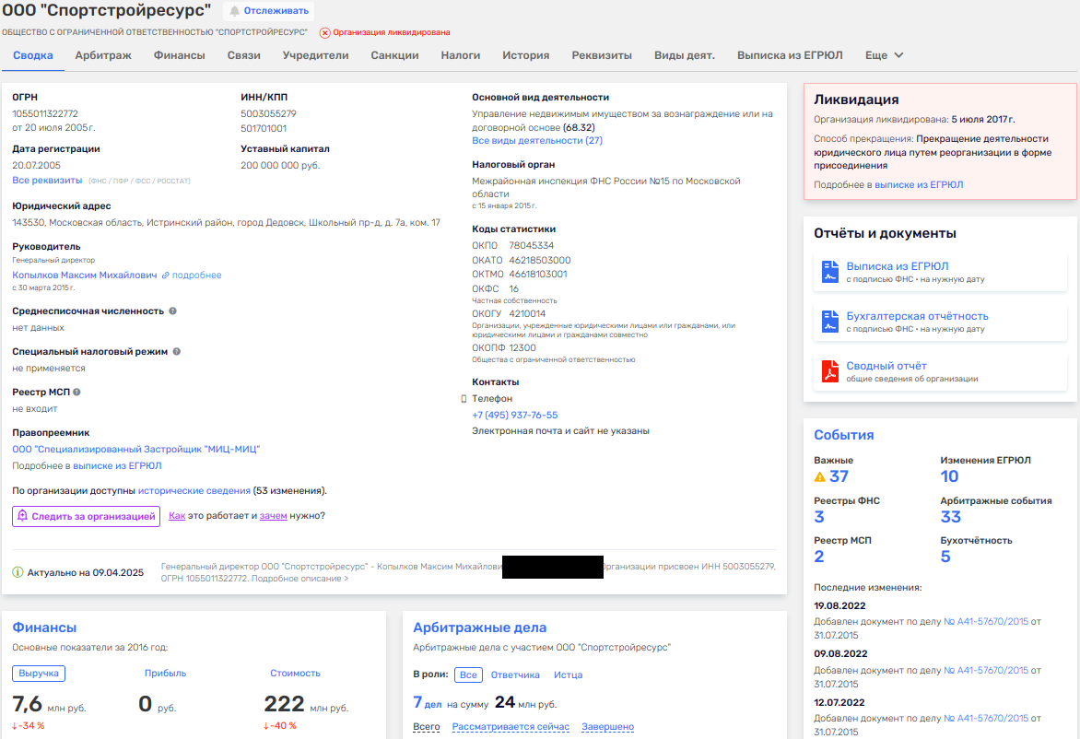The image size is (1080, 739).
Task: Click the warning triangle icon near 37
Action: click(819, 476)
